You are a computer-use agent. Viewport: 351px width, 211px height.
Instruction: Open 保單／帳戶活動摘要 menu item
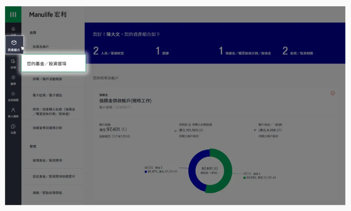(47, 79)
